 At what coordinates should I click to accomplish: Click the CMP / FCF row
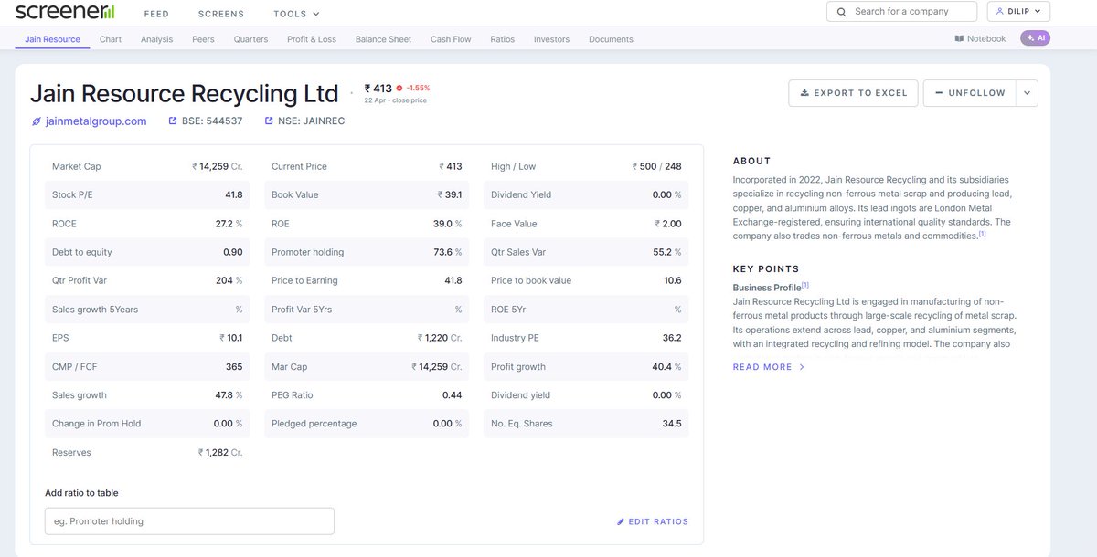click(147, 367)
